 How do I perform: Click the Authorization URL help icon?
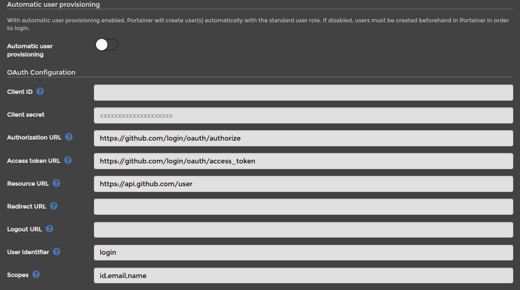click(x=69, y=137)
